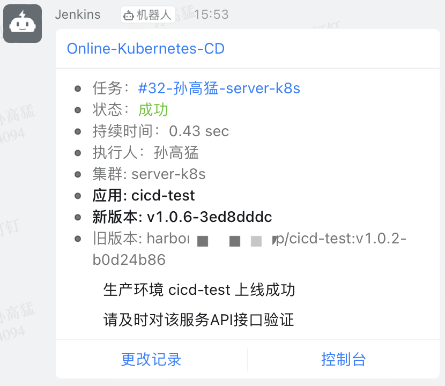Click the 集群: server-k8s line
Screen dimensions: 445x386
(149, 174)
